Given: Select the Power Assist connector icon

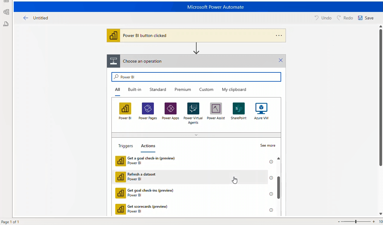Looking at the screenshot, I should [x=216, y=108].
